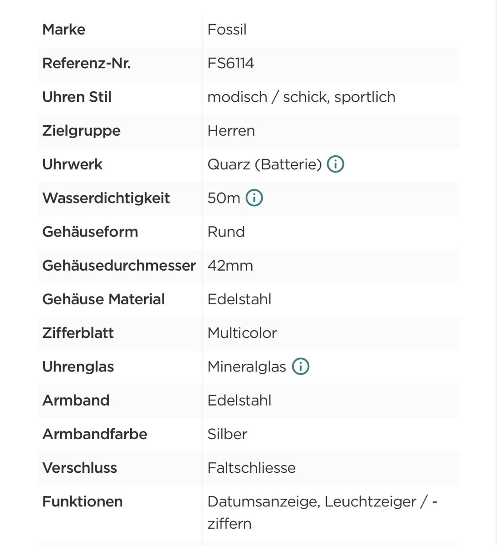
Task: Select the Referenz-Nr. label
Action: pyautogui.click(x=87, y=63)
